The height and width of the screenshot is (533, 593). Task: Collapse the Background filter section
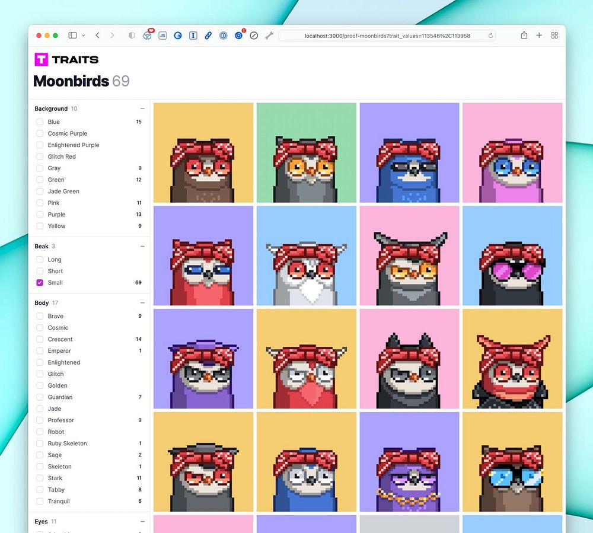point(142,108)
